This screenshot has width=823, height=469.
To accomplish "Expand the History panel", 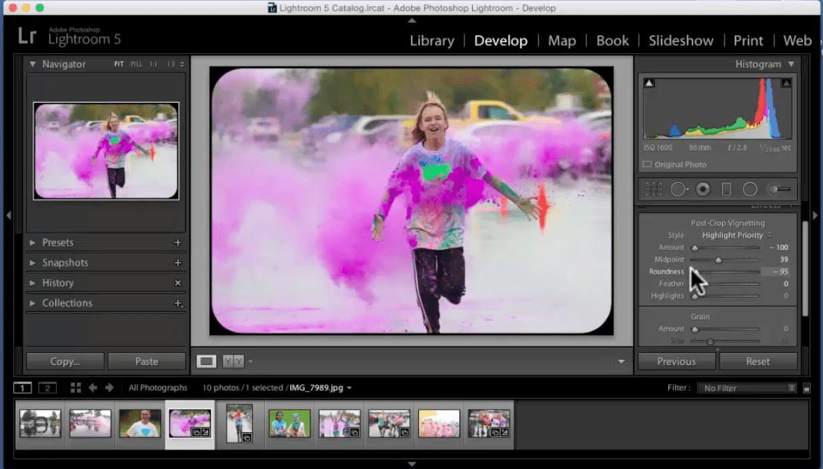I will [x=33, y=282].
